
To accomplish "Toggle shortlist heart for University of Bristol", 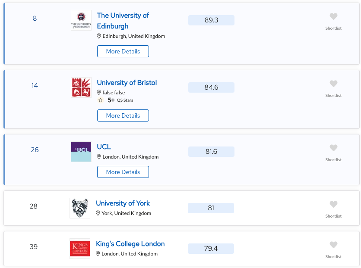I will click(x=333, y=84).
